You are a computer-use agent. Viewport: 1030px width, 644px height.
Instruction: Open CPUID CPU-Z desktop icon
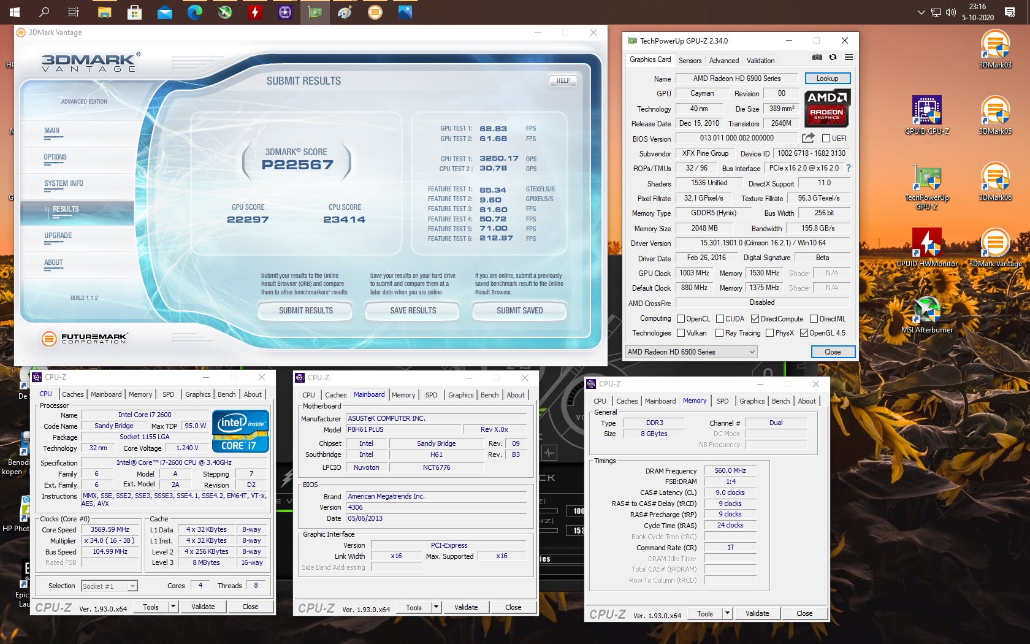coord(927,115)
